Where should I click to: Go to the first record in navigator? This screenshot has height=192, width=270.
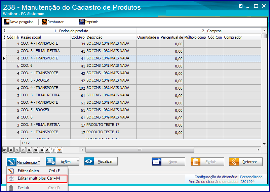pos(5,150)
